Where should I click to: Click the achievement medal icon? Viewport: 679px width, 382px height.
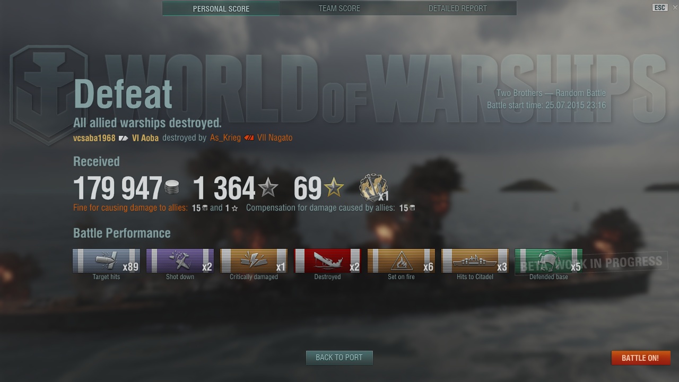(373, 188)
